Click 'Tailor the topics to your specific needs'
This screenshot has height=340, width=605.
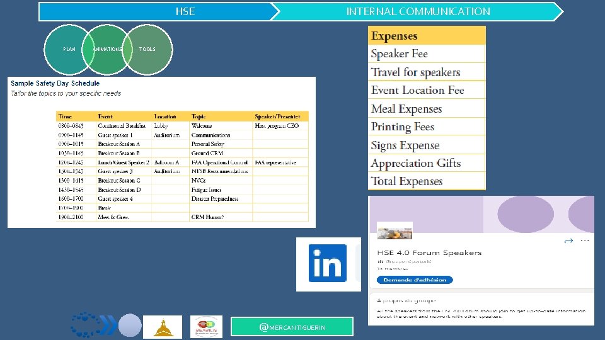(66, 93)
